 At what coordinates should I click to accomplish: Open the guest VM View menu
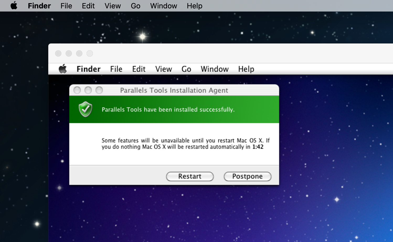click(x=163, y=69)
